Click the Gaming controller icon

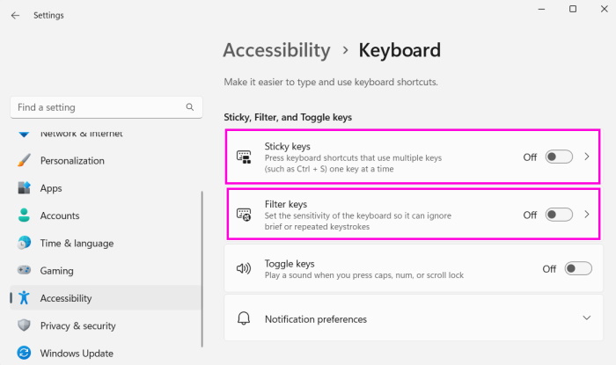24,271
